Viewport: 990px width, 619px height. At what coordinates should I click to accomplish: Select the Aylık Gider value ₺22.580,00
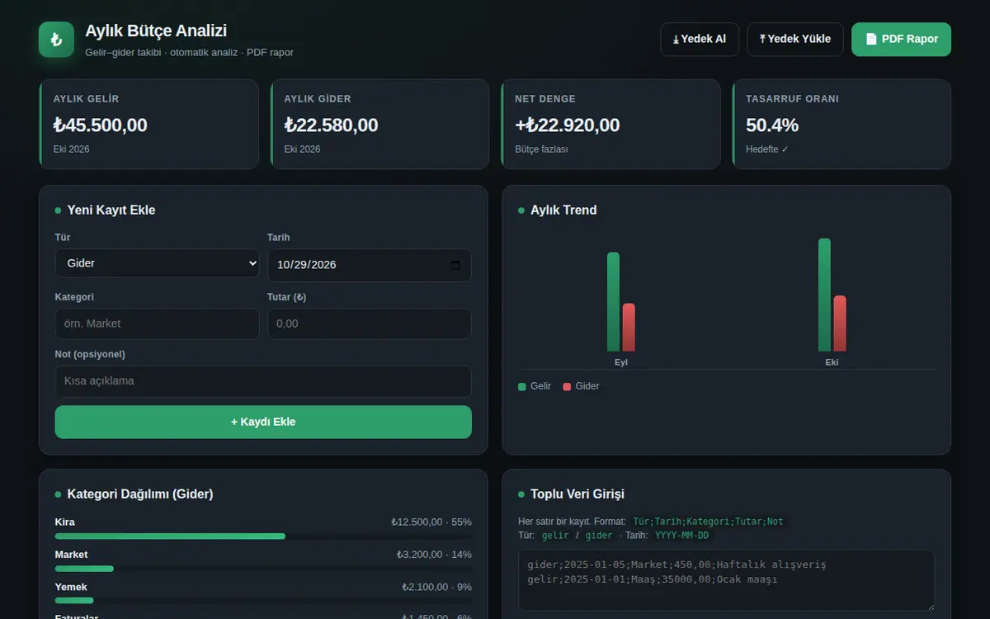click(x=332, y=125)
